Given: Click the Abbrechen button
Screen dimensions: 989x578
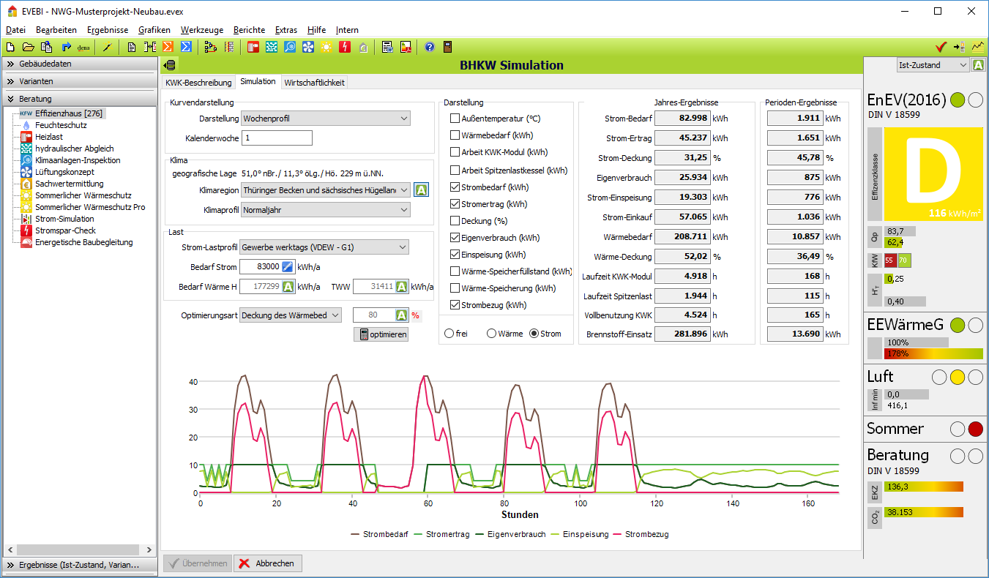Looking at the screenshot, I should point(267,563).
